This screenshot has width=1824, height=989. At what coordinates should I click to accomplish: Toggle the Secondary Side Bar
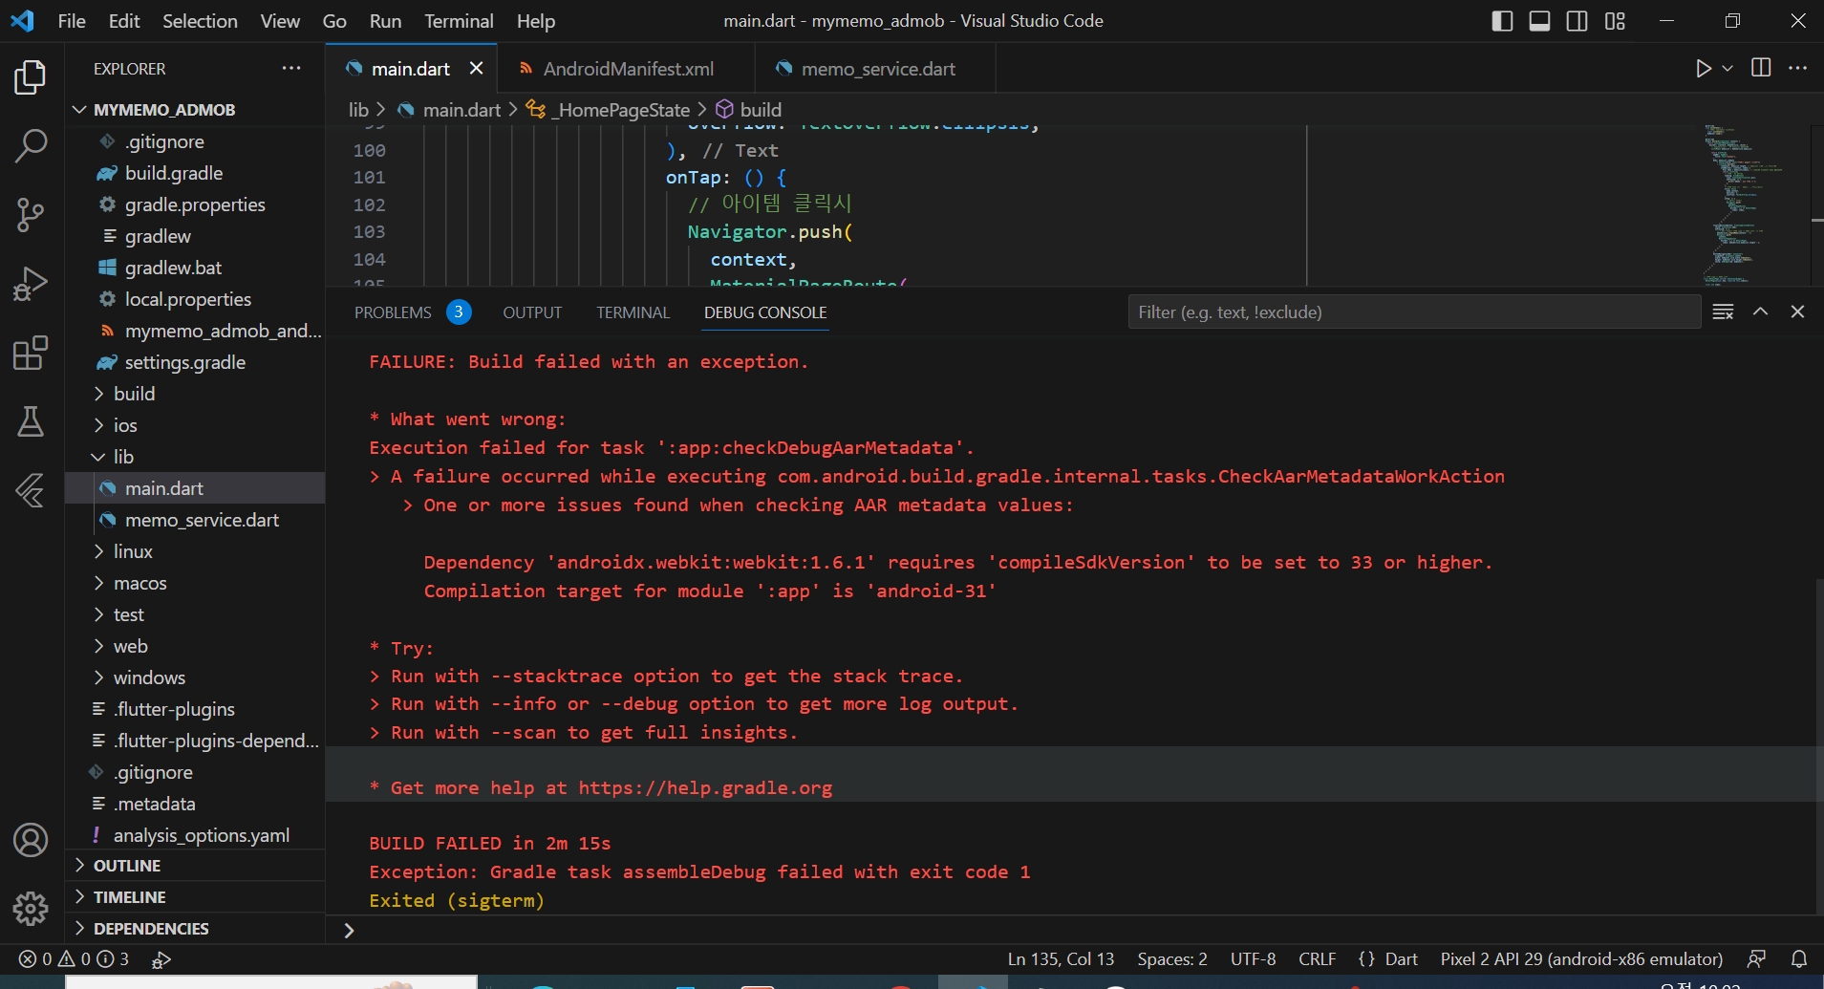coord(1577,21)
